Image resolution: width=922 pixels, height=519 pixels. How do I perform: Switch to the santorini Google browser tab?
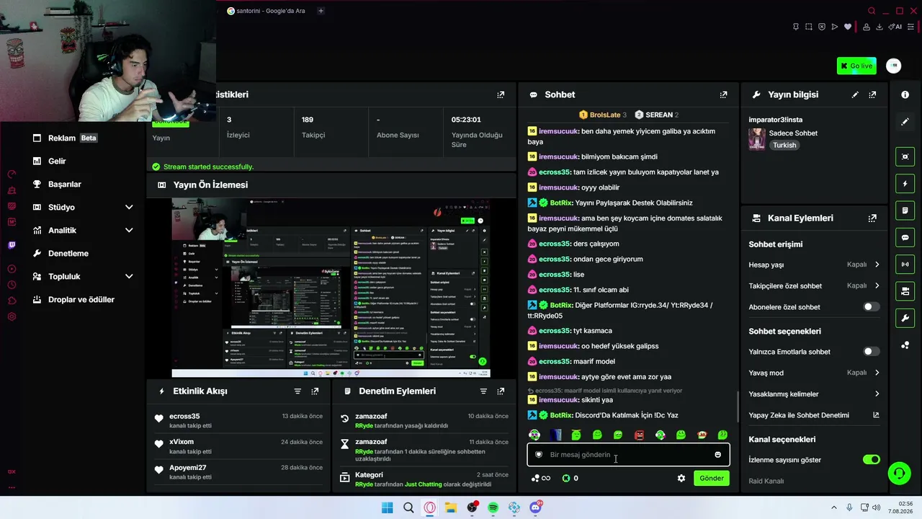pos(266,11)
